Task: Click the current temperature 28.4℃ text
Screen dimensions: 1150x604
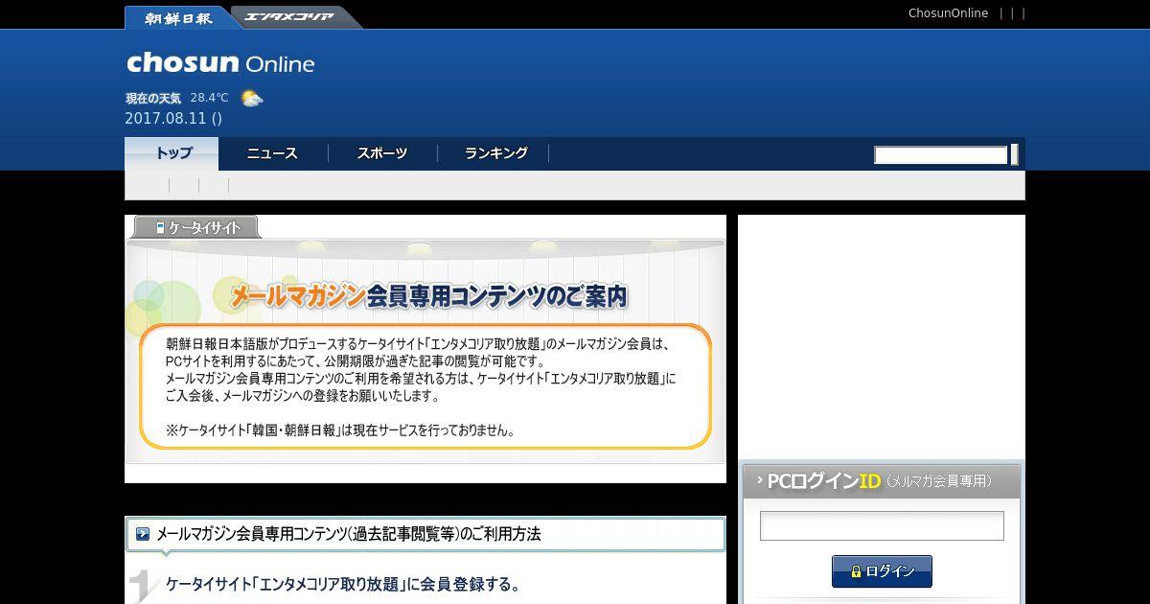Action: pos(209,98)
